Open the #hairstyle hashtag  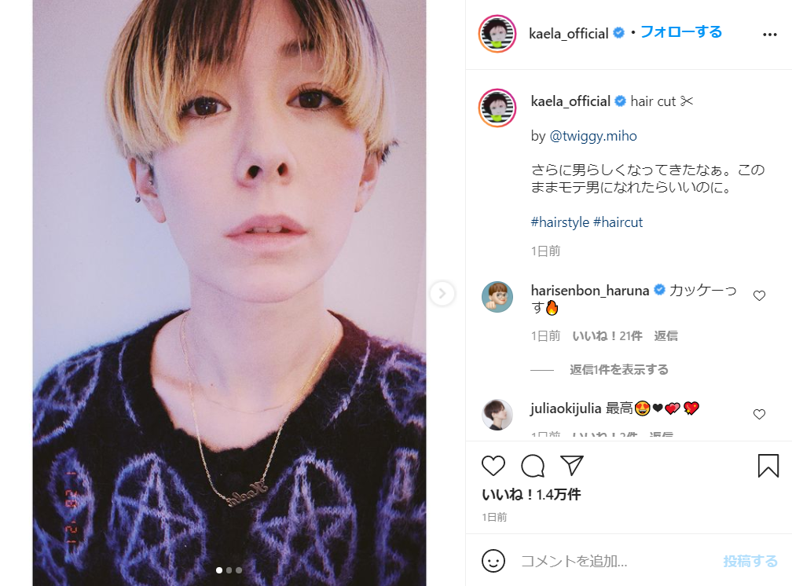[x=559, y=222]
